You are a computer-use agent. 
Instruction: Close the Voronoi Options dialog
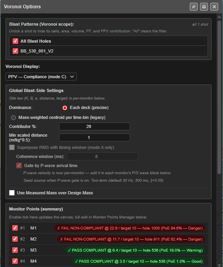click(214, 7)
